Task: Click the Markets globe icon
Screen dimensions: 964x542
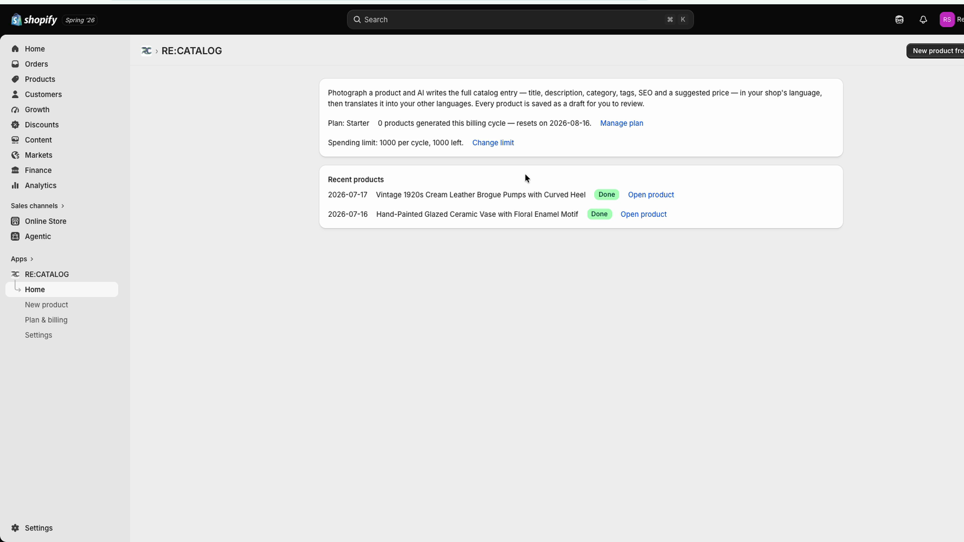Action: point(15,155)
